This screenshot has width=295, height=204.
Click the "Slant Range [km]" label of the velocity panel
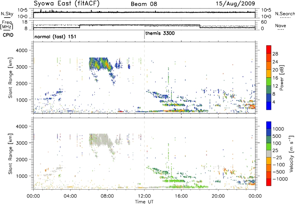10,154
